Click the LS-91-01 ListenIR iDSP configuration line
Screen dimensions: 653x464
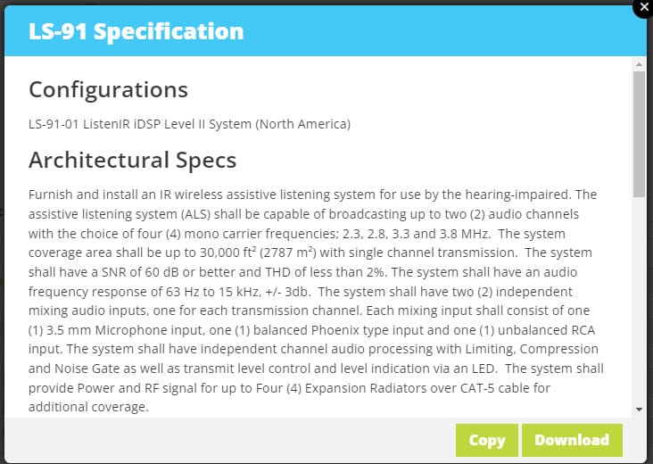(189, 124)
